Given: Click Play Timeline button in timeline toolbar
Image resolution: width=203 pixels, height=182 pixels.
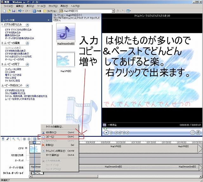Looking at the screenshot, I should pyautogui.click(x=29, y=139).
